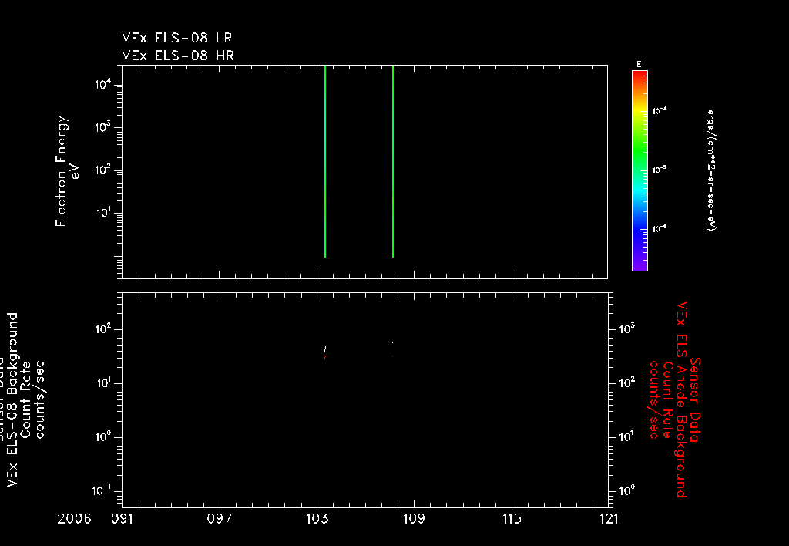Viewport: 789px width, 546px height.
Task: Click the day 109 time axis label
Action: click(414, 519)
